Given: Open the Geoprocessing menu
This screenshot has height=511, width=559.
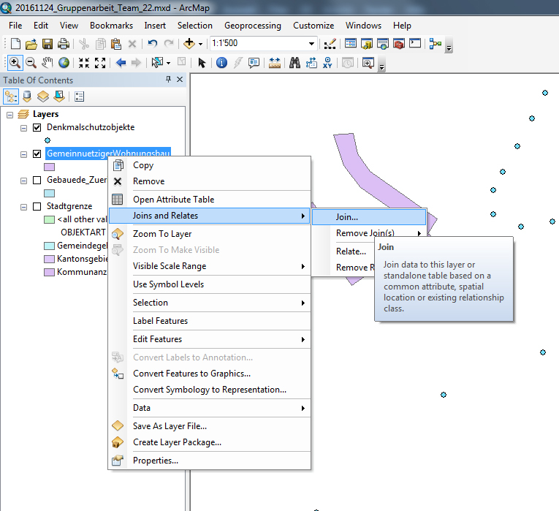Looking at the screenshot, I should [x=252, y=26].
